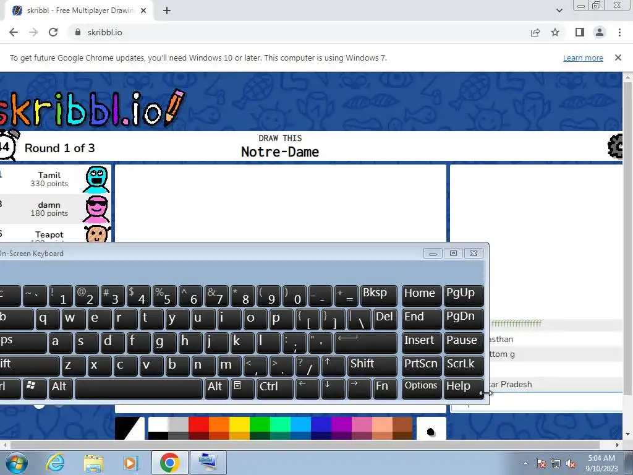Click the Bksp key
This screenshot has height=475, width=633.
click(x=379, y=295)
